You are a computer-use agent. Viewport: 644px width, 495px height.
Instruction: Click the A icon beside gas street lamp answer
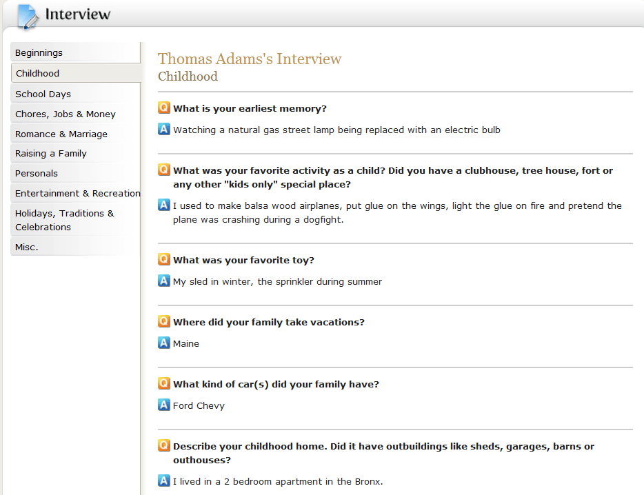tap(164, 129)
